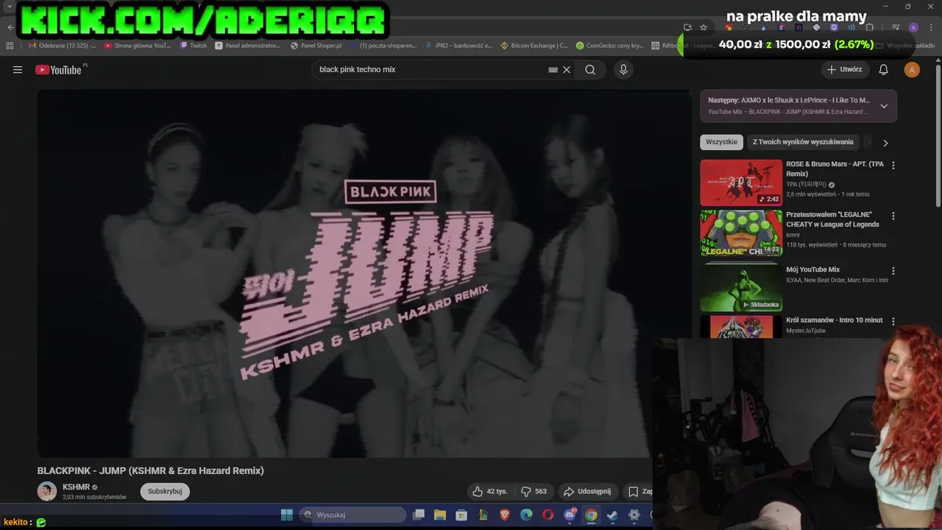Open the YouTube hamburger guide menu

coord(18,70)
